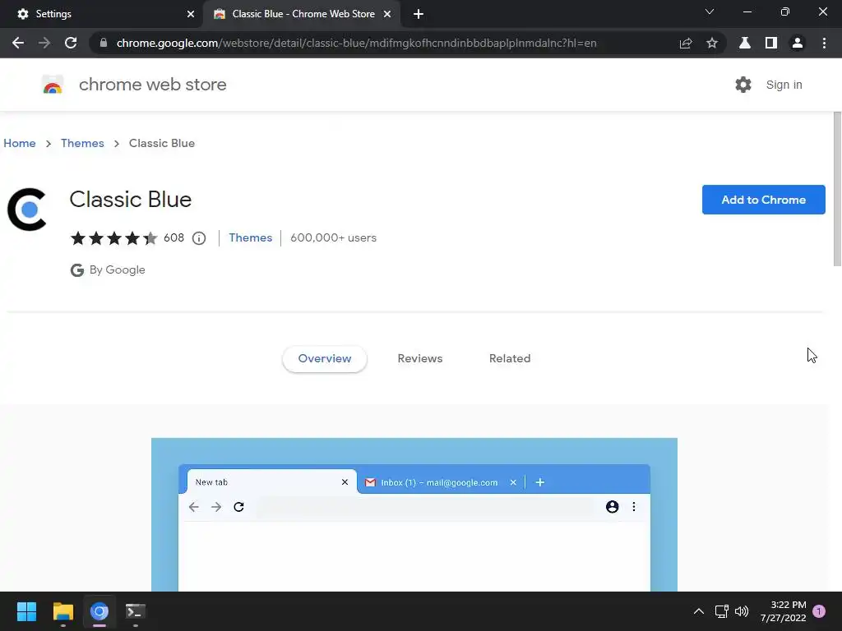Click the Classic Blue title heading

(x=131, y=200)
